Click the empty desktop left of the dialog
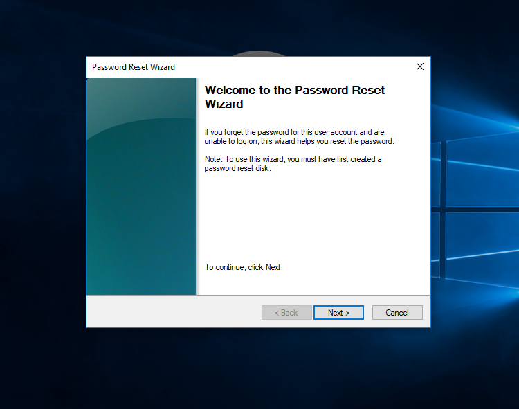This screenshot has height=409, width=519. coord(42,208)
